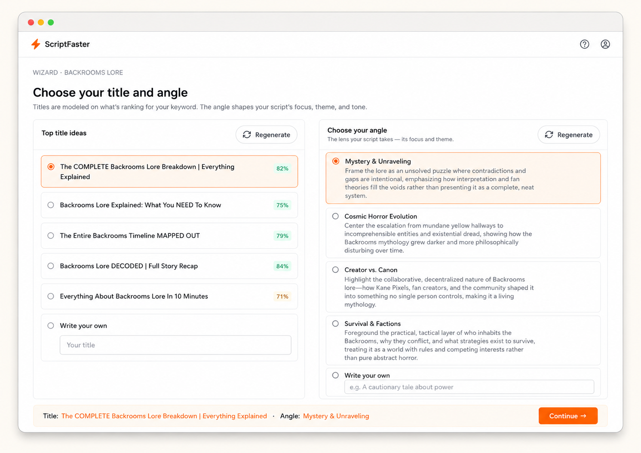Click the 'Top title ideas' panel heading
Screen dimensions: 641x453
(x=64, y=133)
